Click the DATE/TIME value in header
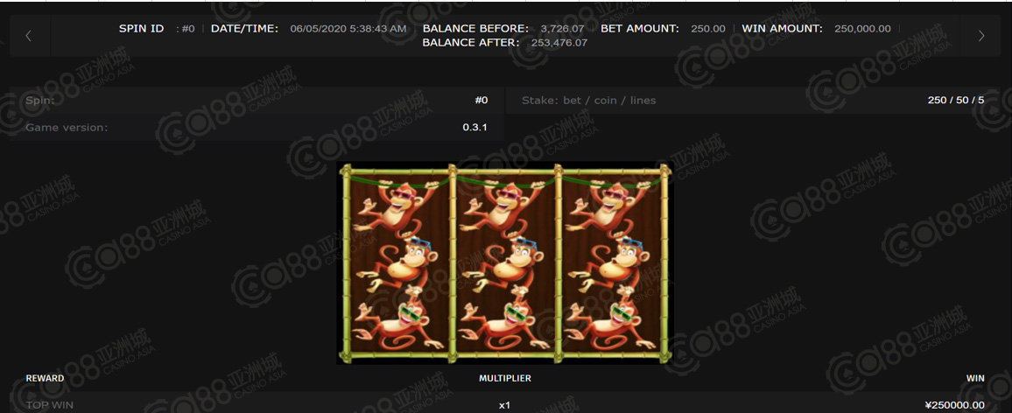This screenshot has height=413, width=1012. click(348, 29)
